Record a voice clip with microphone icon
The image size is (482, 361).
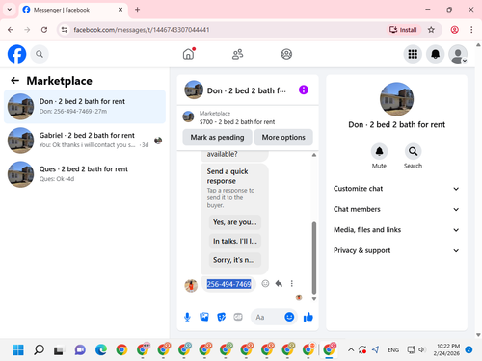[x=187, y=317]
